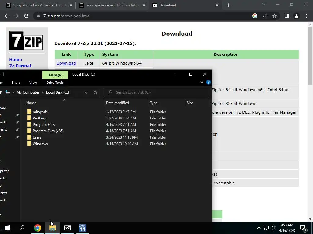313x234 pixels.
Task: Click File Explorer taskbar icon
Action: pos(53,228)
